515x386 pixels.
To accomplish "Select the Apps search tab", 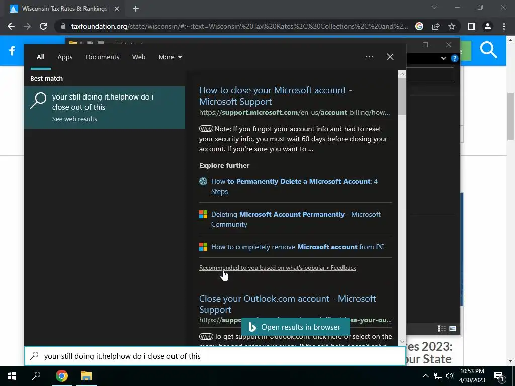I will [x=65, y=57].
